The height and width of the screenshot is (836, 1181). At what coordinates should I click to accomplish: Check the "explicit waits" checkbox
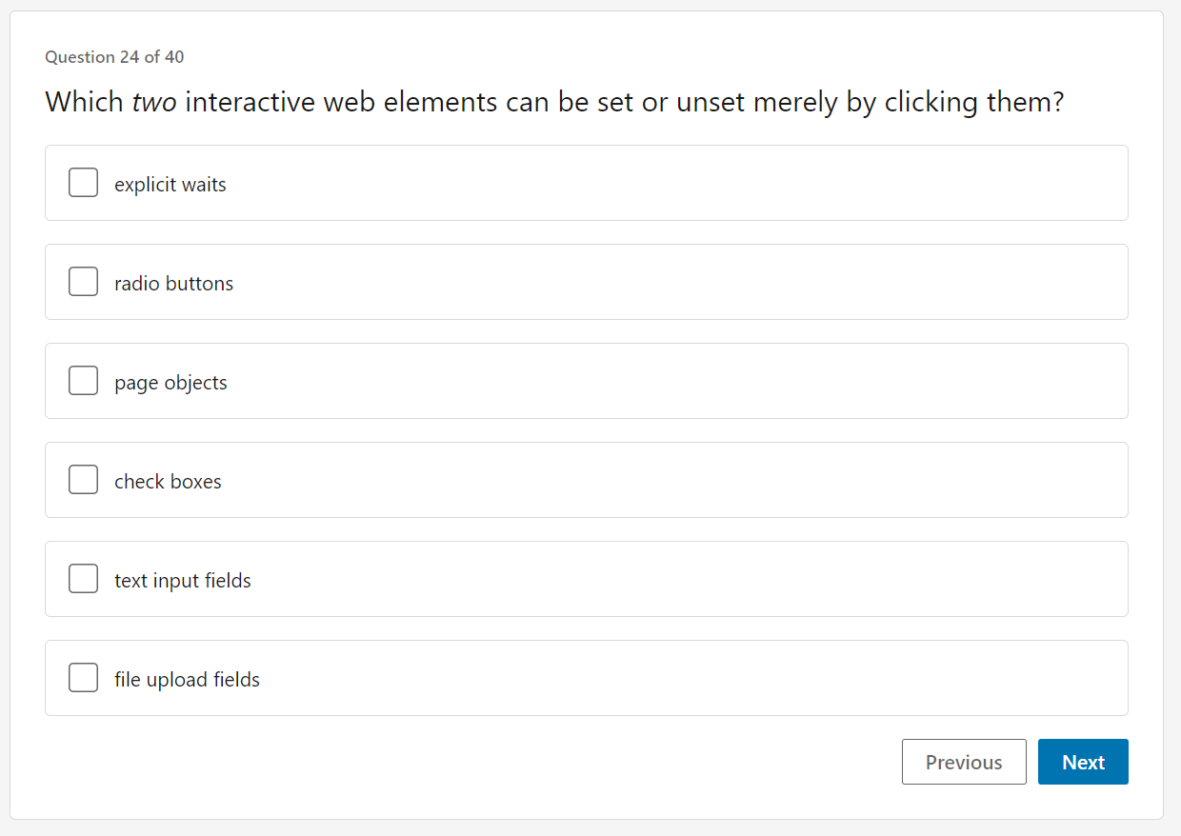point(83,182)
